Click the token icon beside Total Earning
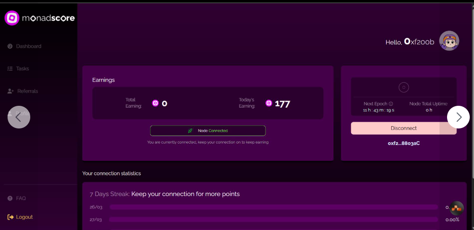 (155, 103)
